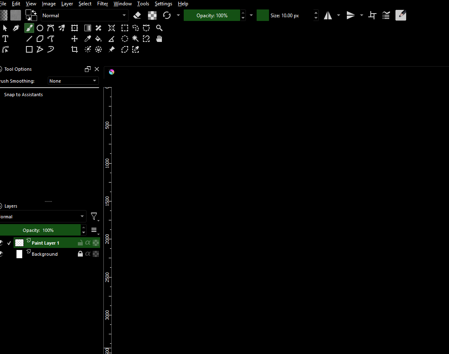Select the Text tool

(x=5, y=39)
